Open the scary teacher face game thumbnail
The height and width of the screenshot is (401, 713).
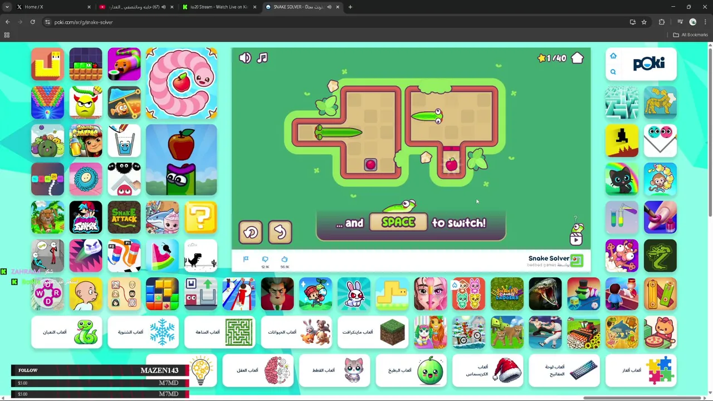(277, 294)
